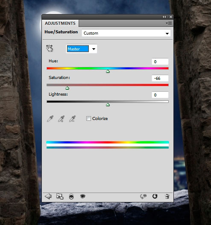This screenshot has width=211, height=225.
Task: Click the Saturation slider handle
Action: click(67, 88)
